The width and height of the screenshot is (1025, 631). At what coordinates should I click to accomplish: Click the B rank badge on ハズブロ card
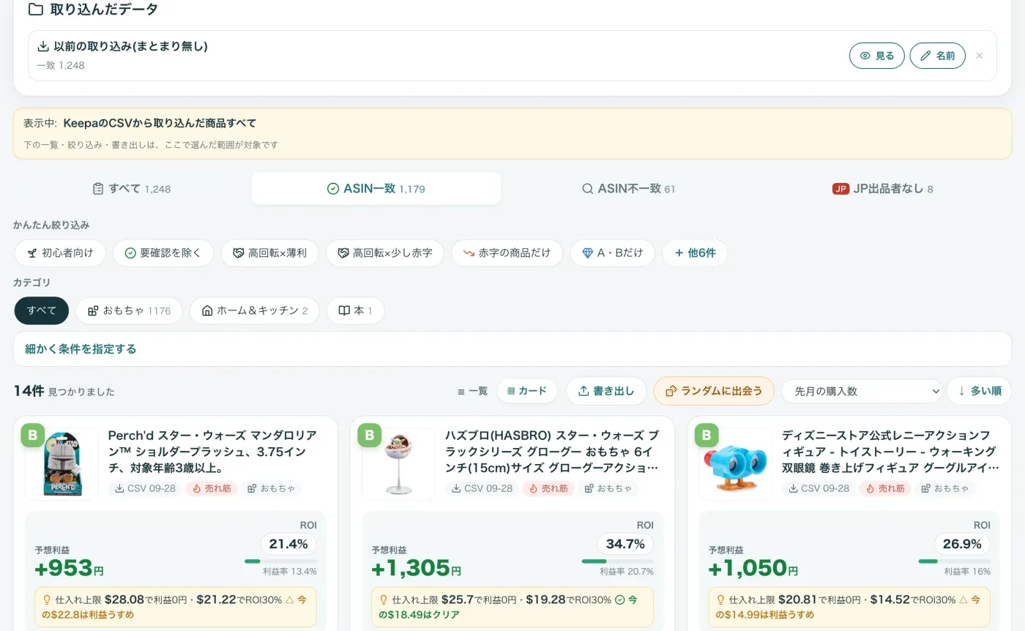point(369,436)
